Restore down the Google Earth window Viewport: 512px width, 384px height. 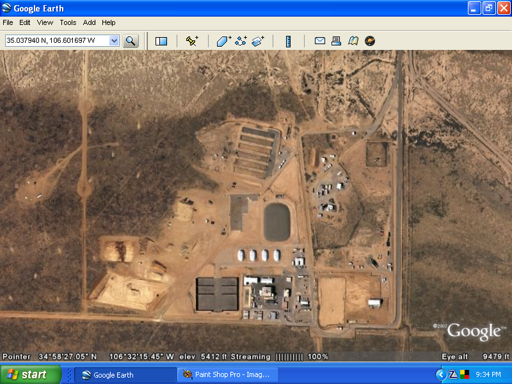[x=489, y=8]
